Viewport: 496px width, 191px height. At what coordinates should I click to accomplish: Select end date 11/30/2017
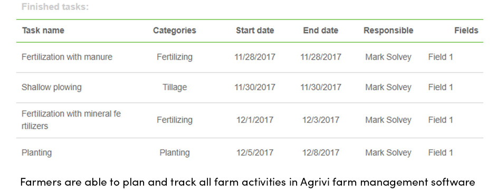click(x=321, y=87)
